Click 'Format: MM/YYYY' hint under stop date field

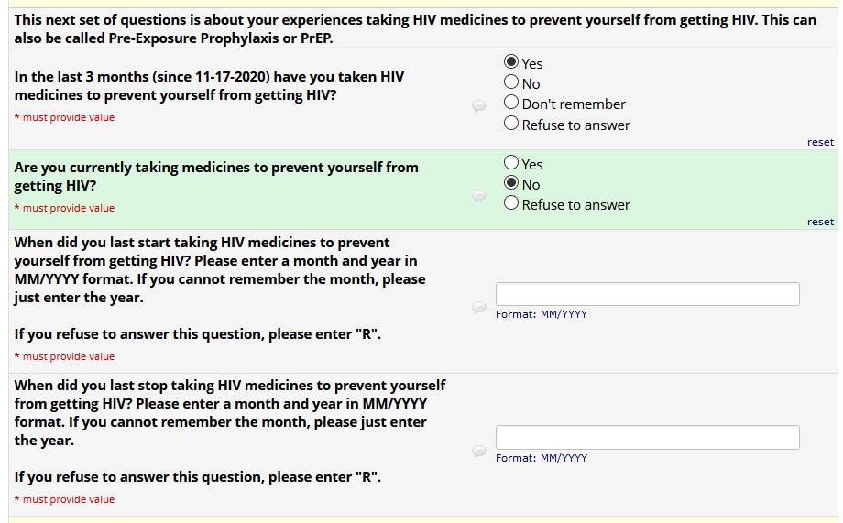point(542,458)
